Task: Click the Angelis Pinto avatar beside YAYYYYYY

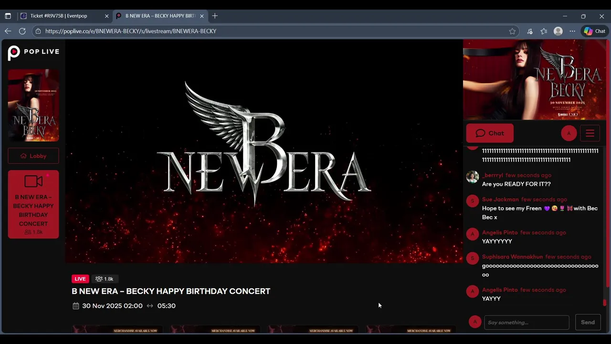Action: point(472,234)
